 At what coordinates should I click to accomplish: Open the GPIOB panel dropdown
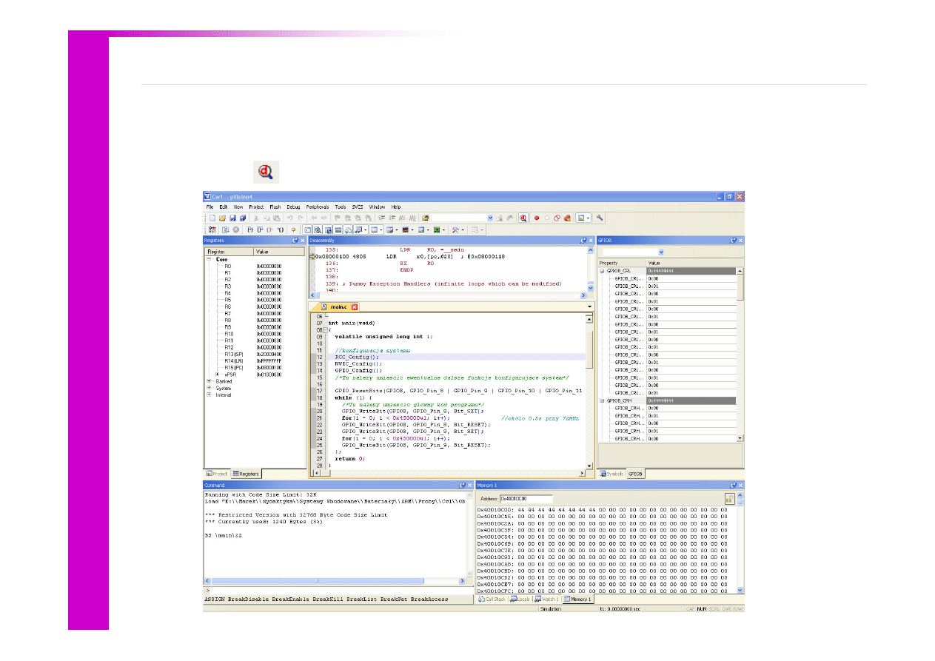(660, 252)
